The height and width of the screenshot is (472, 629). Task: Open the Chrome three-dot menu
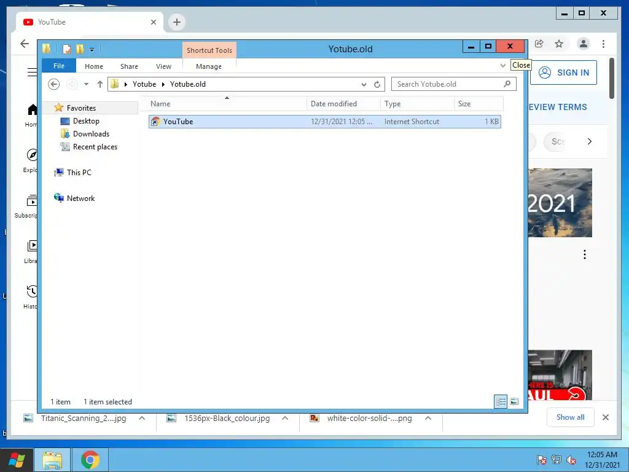pos(603,44)
